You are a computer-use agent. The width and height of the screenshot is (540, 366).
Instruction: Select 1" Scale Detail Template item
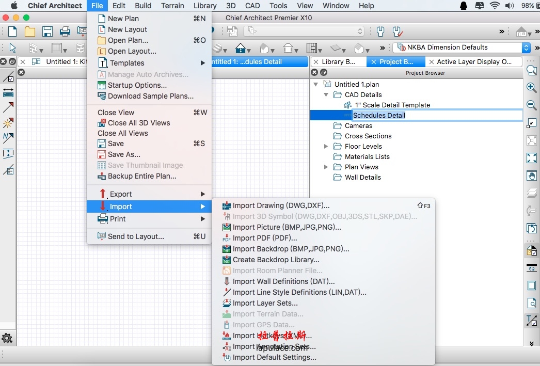(392, 105)
